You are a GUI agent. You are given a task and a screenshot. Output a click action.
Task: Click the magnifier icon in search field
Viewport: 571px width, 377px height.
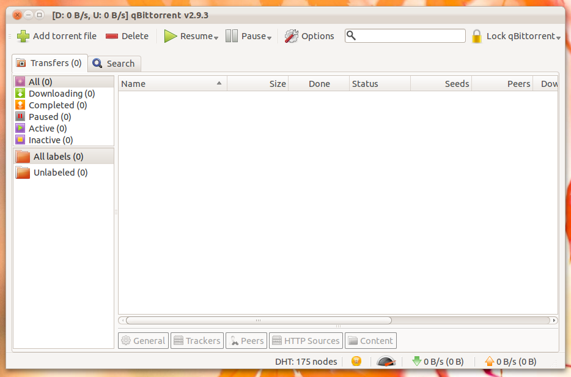click(351, 35)
